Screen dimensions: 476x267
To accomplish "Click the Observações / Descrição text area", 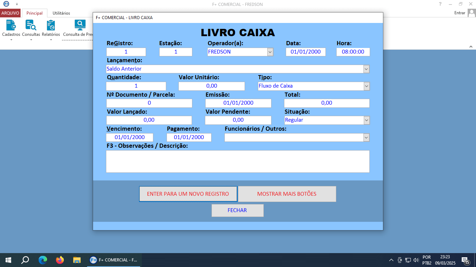I will click(x=238, y=161).
